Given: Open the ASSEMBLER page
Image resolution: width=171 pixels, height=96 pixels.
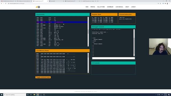Looking at the screenshot, I should [x=110, y=7].
